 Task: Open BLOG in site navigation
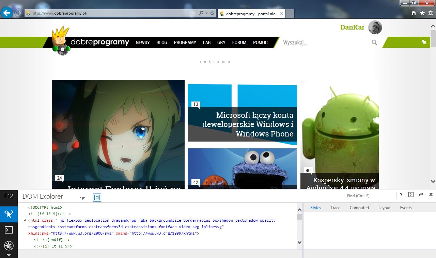162,42
